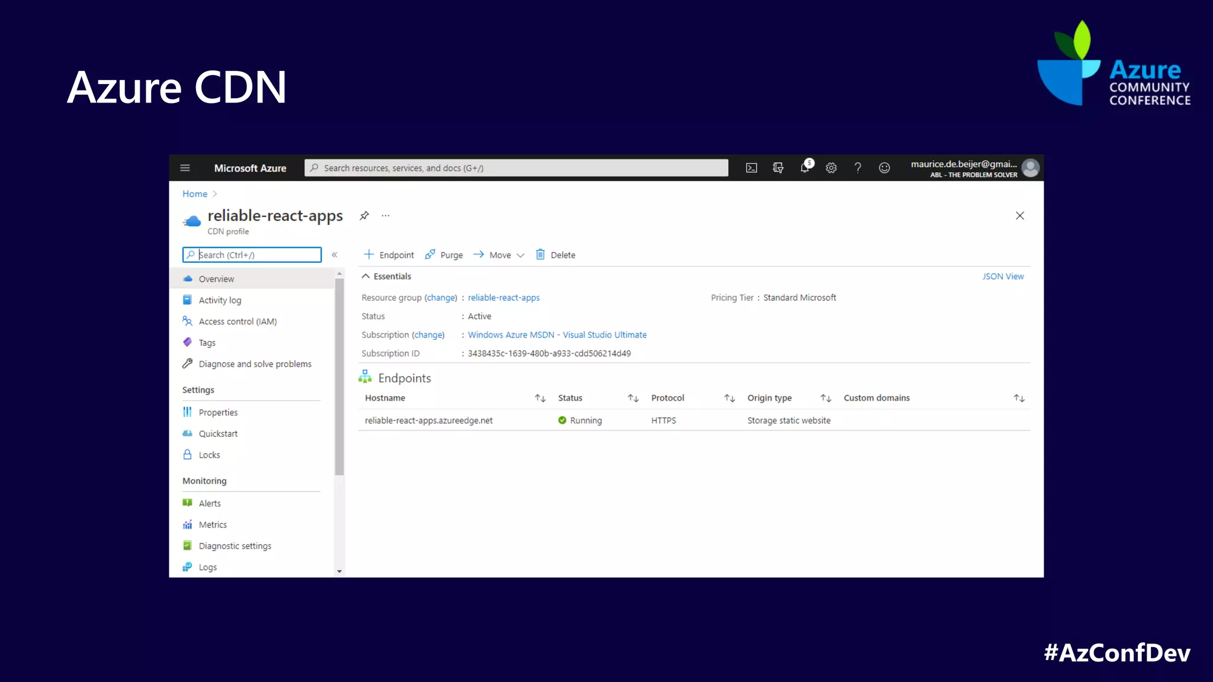Add a new Endpoint

[x=389, y=255]
